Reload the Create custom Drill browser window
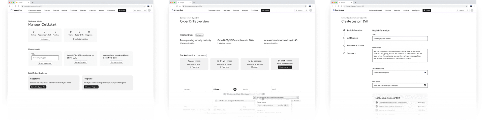The height and width of the screenshot is (124, 484). [338, 6]
